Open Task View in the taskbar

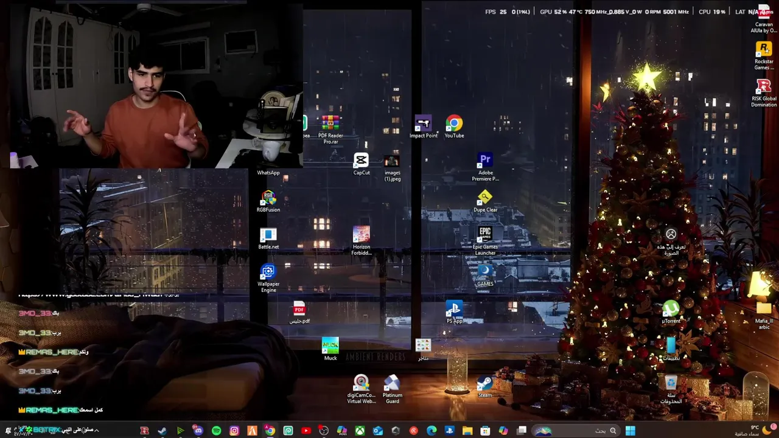[x=522, y=431]
